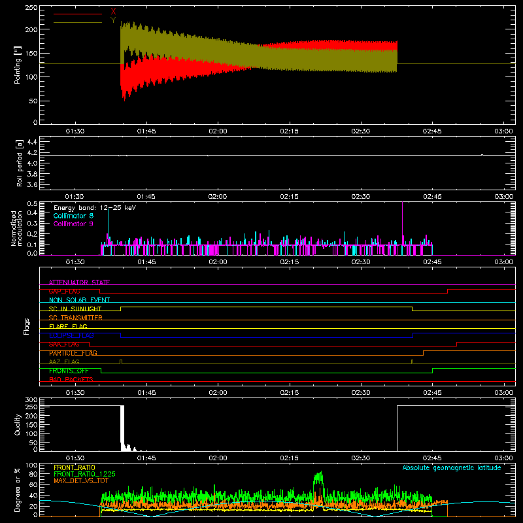This screenshot has height=523, width=523.
Task: Click the 3.6 tick on Roll period axis
Action: [x=32, y=184]
